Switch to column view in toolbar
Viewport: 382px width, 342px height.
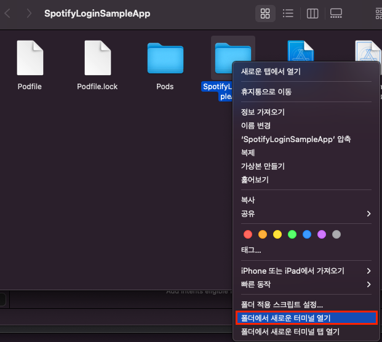coord(312,14)
